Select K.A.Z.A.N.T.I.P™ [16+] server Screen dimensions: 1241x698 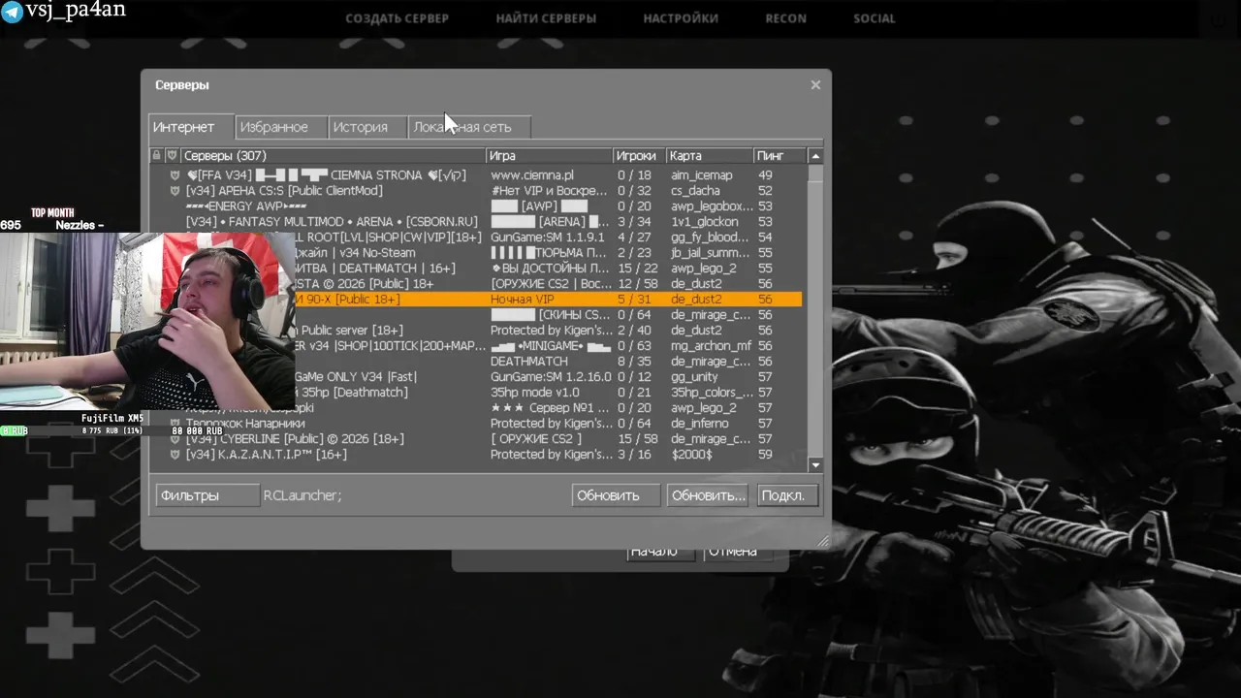coord(476,455)
